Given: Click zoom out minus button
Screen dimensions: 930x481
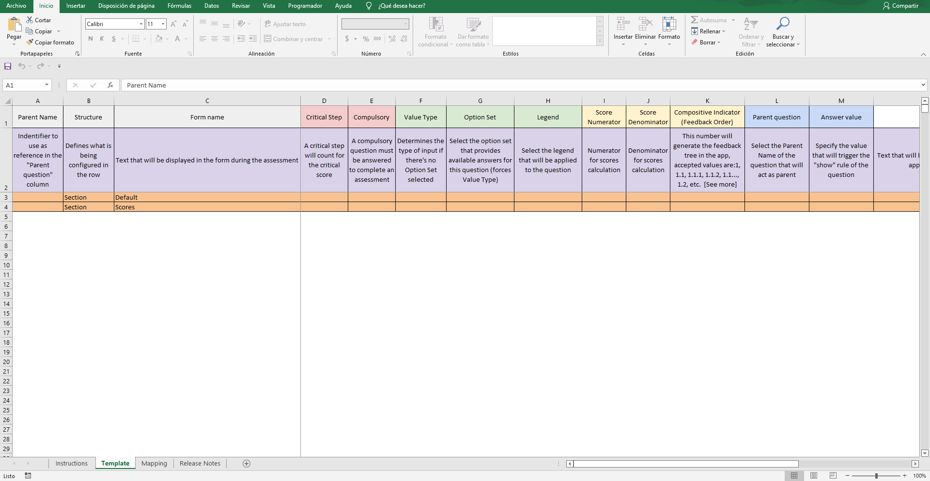Looking at the screenshot, I should pyautogui.click(x=848, y=476).
